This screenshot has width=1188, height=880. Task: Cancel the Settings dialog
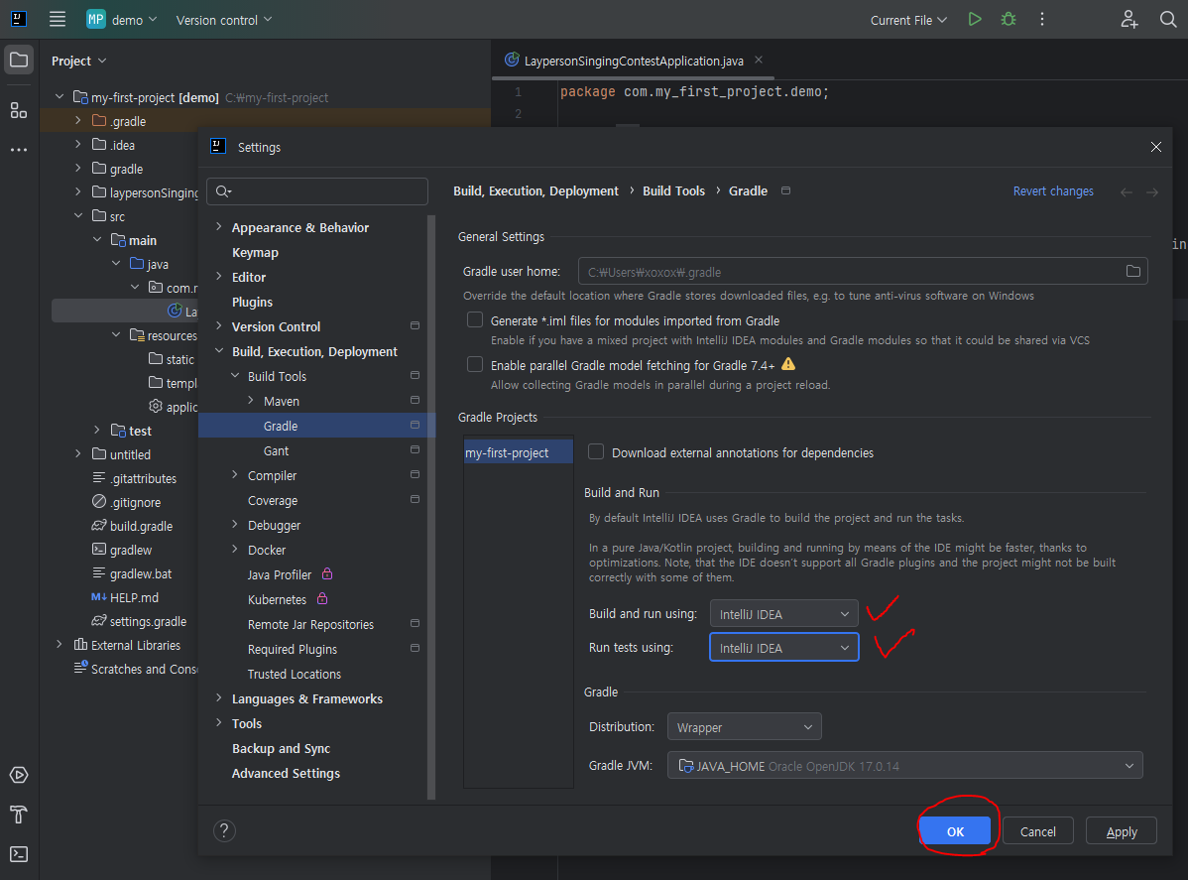point(1037,830)
